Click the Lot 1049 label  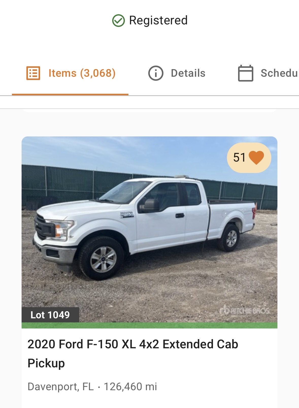50,315
